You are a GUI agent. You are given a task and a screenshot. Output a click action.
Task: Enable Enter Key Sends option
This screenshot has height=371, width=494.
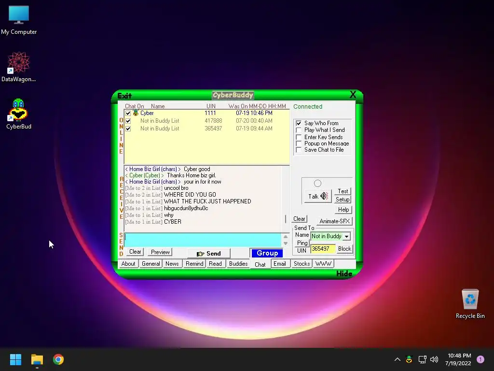point(299,137)
